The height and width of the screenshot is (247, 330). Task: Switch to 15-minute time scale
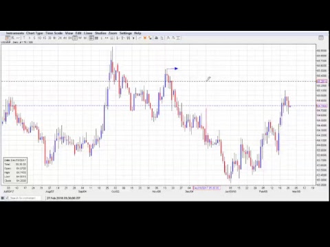click(x=45, y=38)
